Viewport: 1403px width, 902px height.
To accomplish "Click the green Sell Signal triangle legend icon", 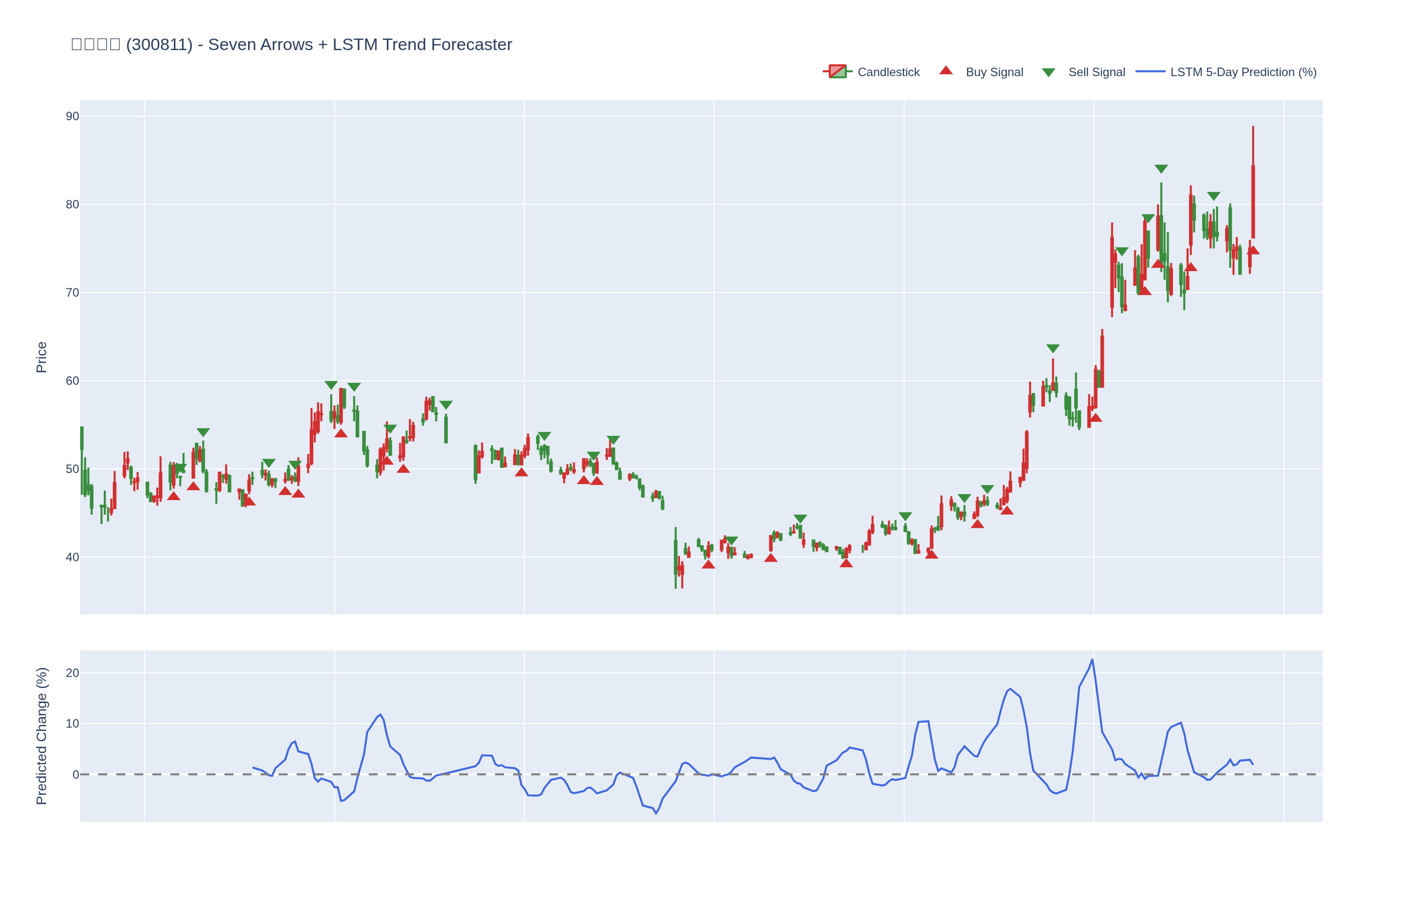I will coord(1048,73).
